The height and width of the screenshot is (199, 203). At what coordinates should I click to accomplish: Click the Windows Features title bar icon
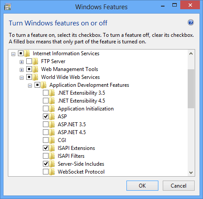tap(7, 7)
